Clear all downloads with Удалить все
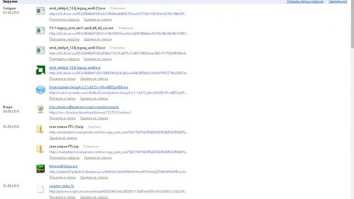 (x=338, y=2)
